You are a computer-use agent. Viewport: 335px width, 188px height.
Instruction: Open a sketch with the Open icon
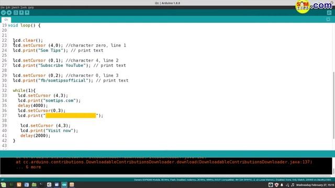pyautogui.click(x=21, y=13)
